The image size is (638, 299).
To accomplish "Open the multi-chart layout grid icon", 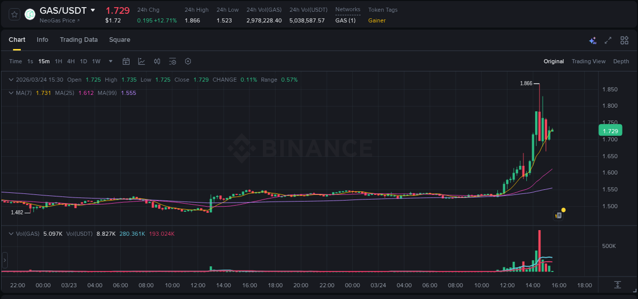I will click(624, 40).
